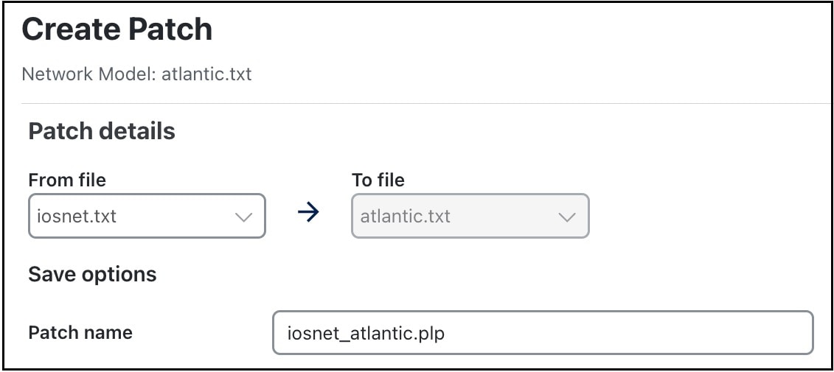The image size is (834, 372).
Task: Click the Patch name label
Action: (x=80, y=333)
